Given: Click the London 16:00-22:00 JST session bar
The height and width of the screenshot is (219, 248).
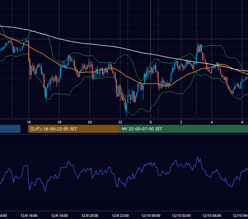Looking at the screenshot, I should point(74,129).
